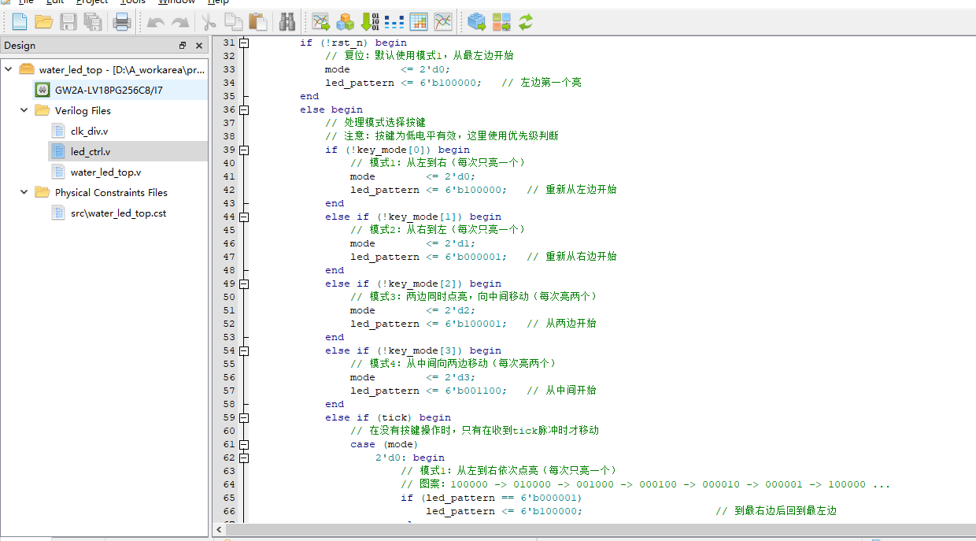This screenshot has height=541, width=976.
Task: Open FloorPlanner blue dotted grid icon
Action: click(394, 22)
